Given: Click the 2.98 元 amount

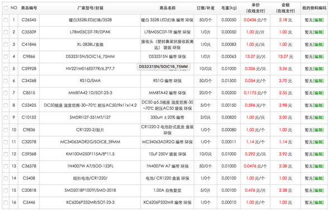Looking at the screenshot, I should (x=285, y=105).
